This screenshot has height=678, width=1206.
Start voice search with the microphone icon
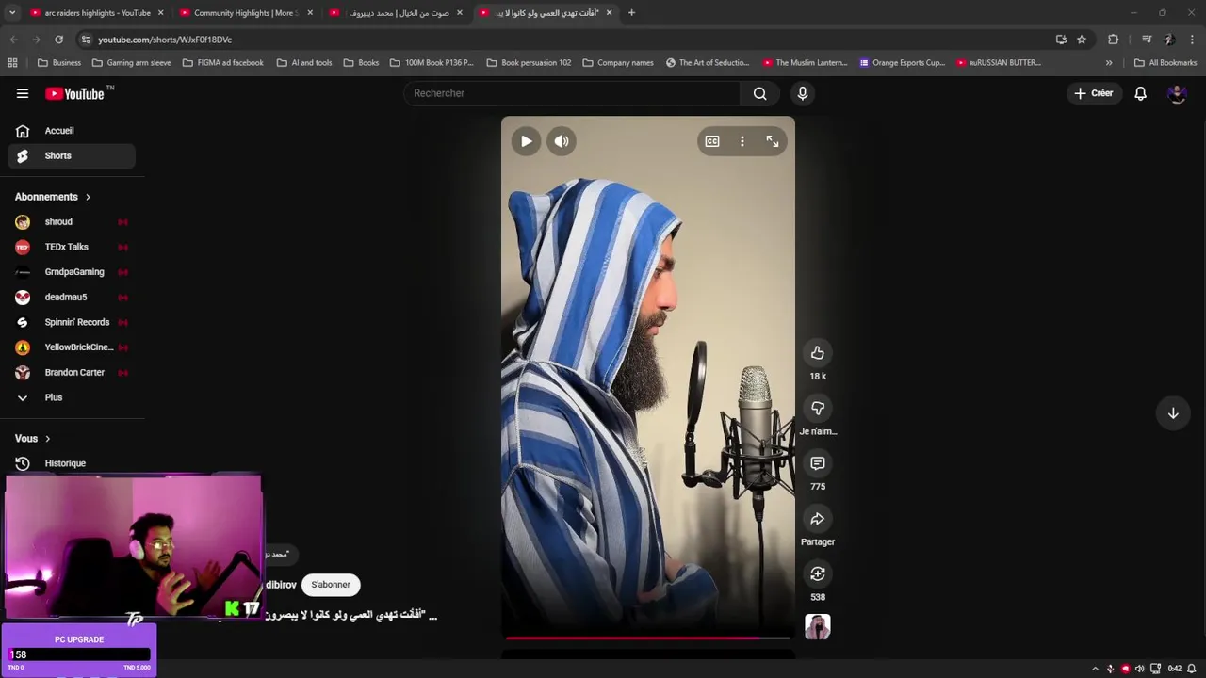point(803,93)
